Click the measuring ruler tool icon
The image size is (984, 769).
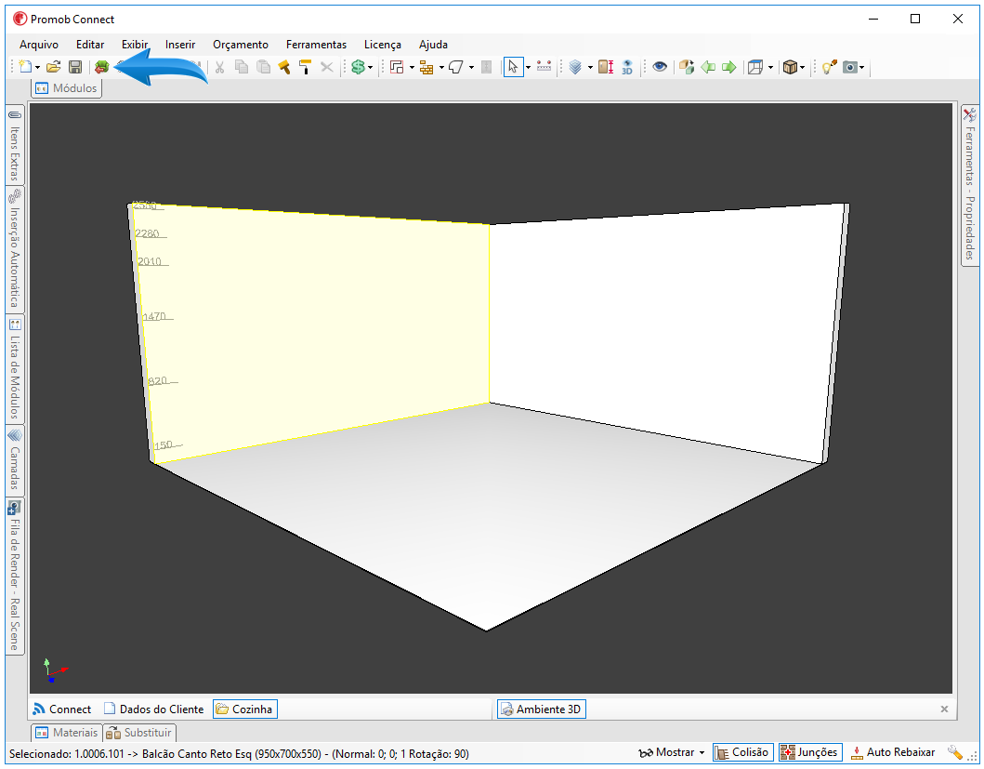pyautogui.click(x=544, y=66)
